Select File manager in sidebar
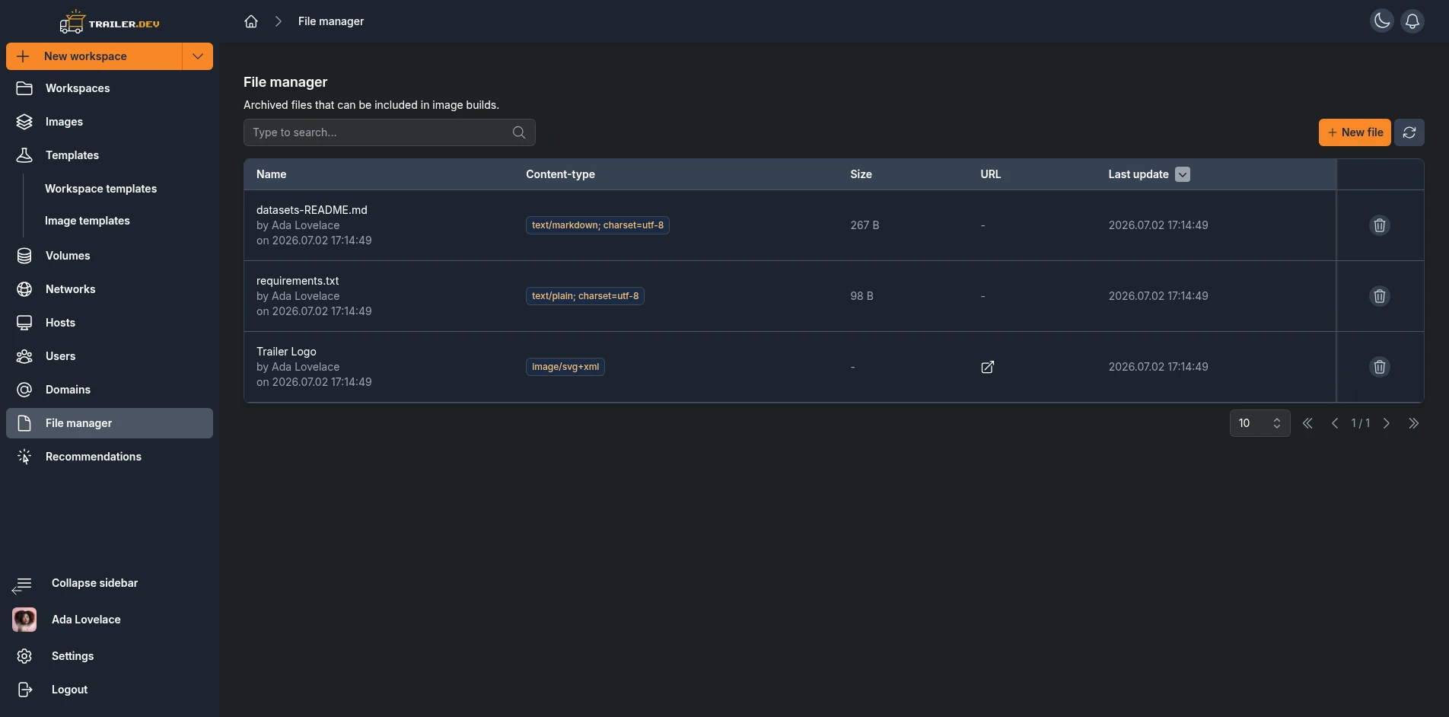1449x717 pixels. click(x=110, y=423)
